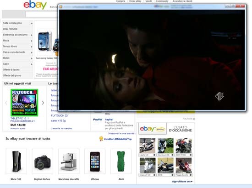Click the AdChoice label icon

(x=194, y=119)
